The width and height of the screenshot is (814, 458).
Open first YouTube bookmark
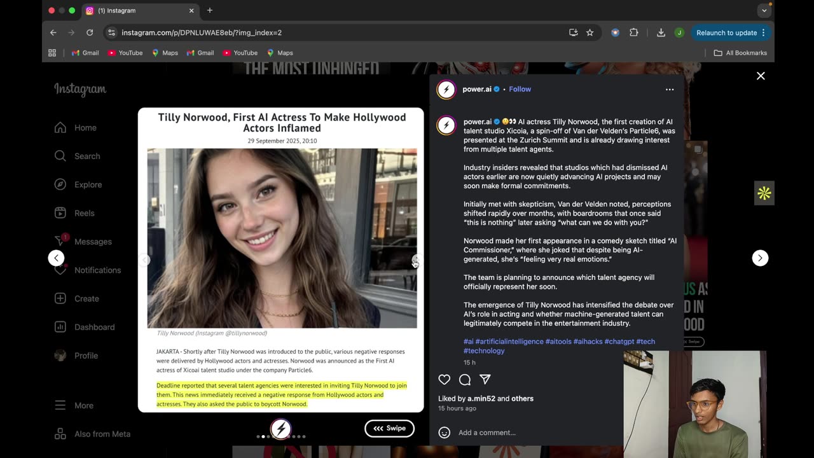125,53
